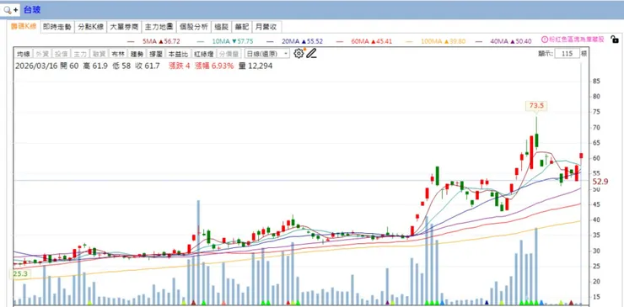Click the 60MA legend entry

pyautogui.click(x=364, y=41)
